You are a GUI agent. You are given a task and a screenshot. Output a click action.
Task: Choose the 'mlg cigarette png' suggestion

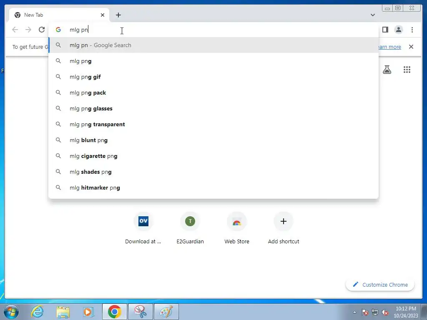213,156
